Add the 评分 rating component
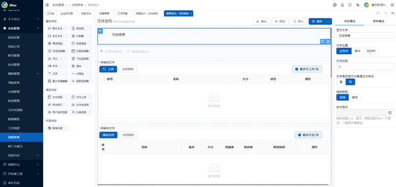 click(x=57, y=59)
